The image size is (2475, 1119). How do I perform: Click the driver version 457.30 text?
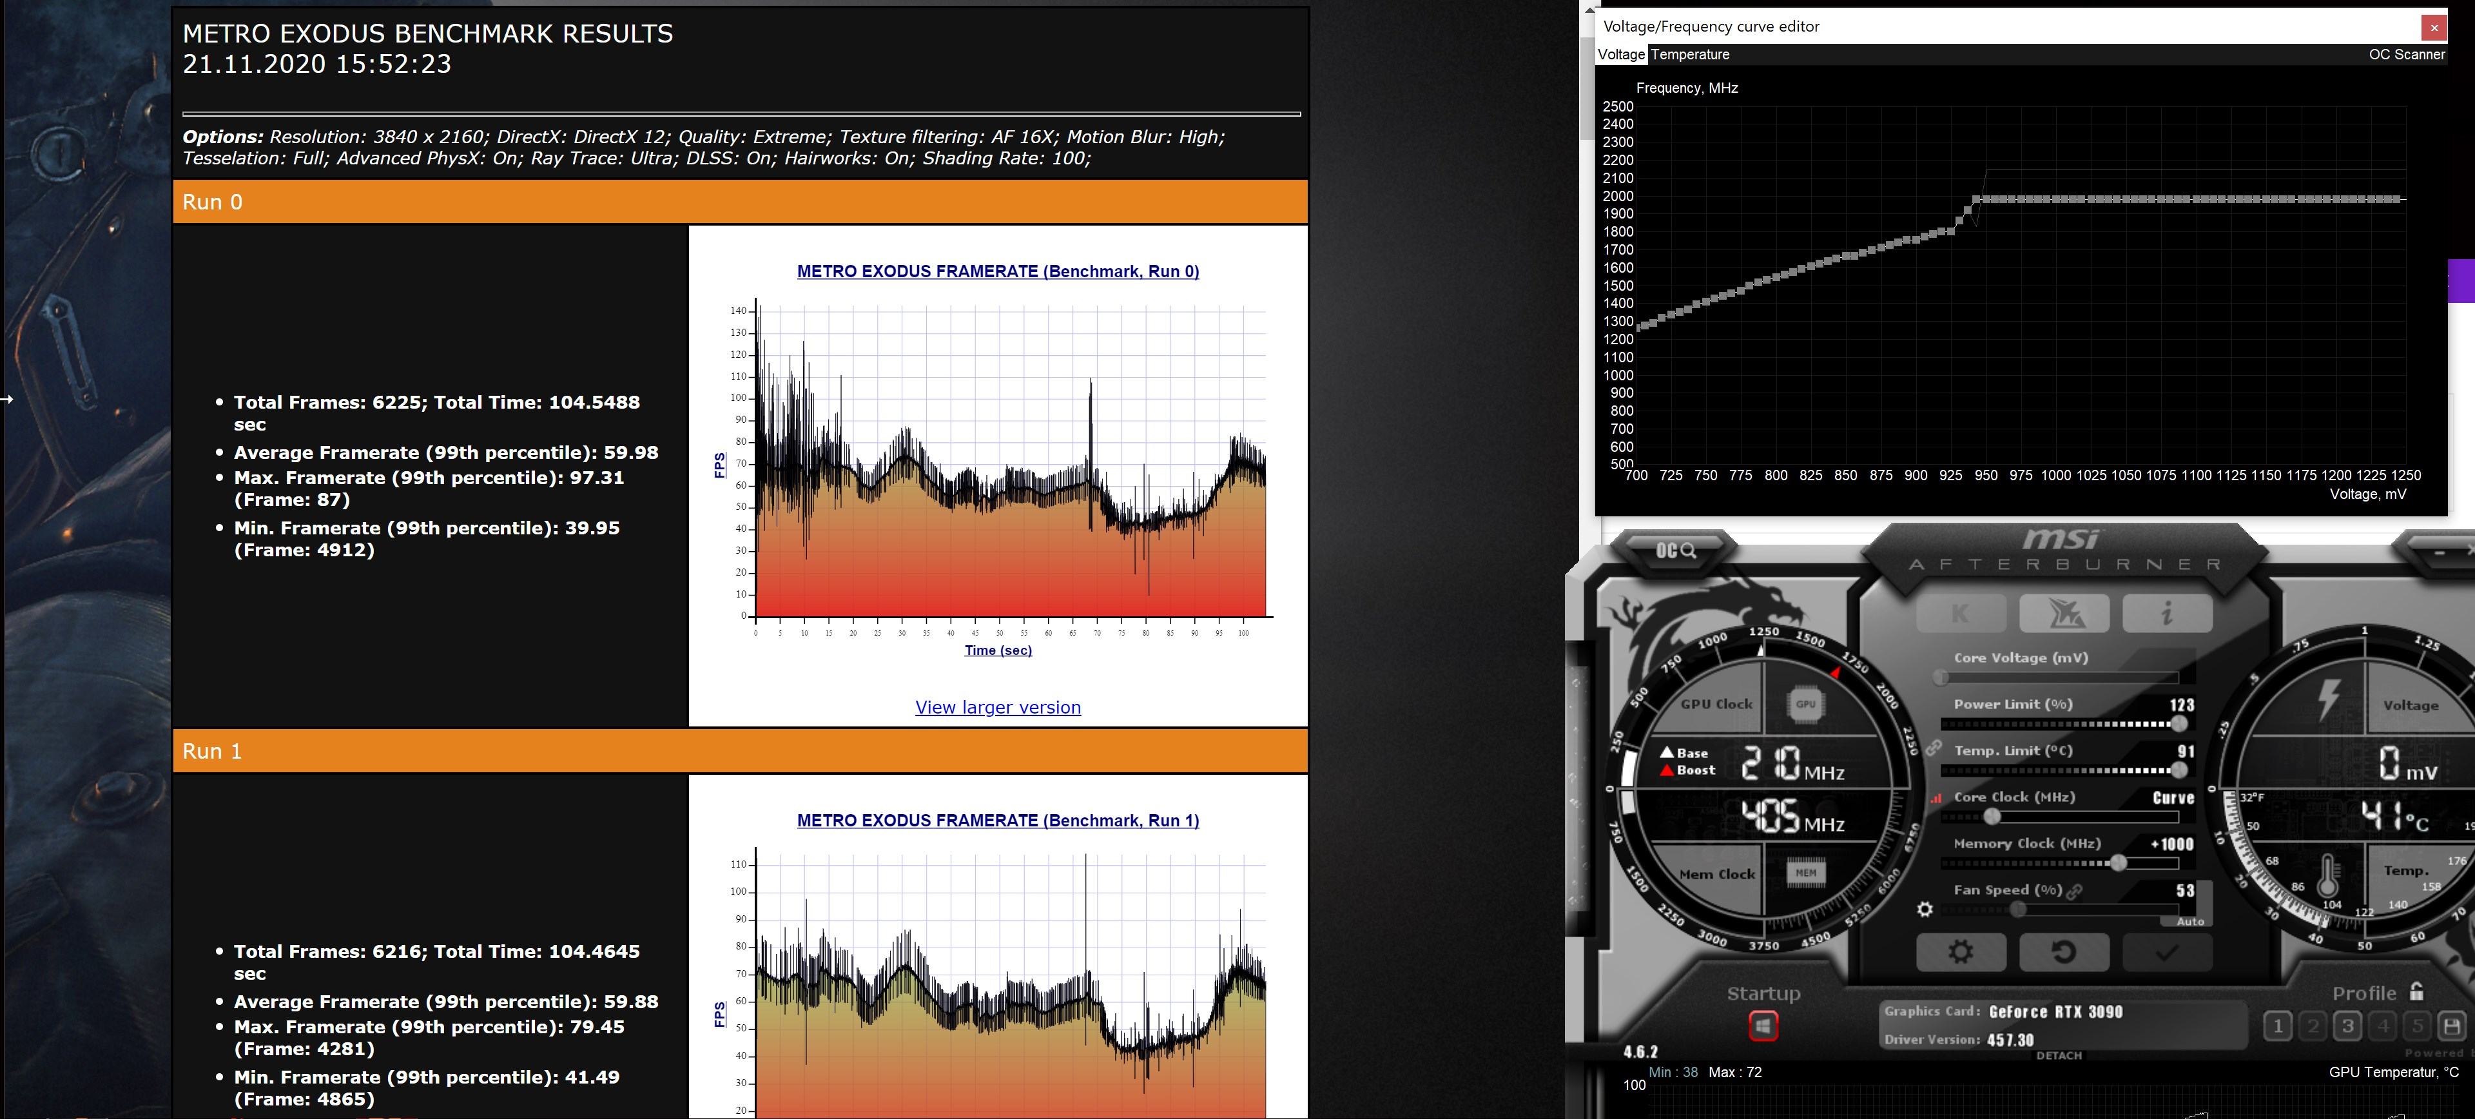tap(2010, 1040)
